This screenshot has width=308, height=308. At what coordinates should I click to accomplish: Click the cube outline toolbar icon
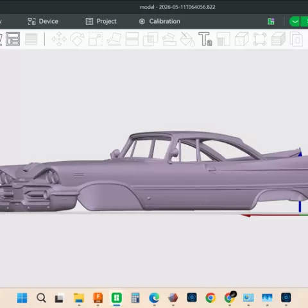tap(242, 39)
